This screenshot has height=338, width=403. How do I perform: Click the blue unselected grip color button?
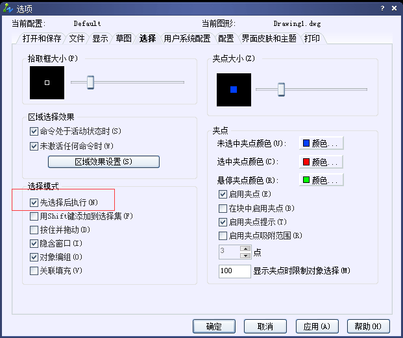tap(321, 143)
